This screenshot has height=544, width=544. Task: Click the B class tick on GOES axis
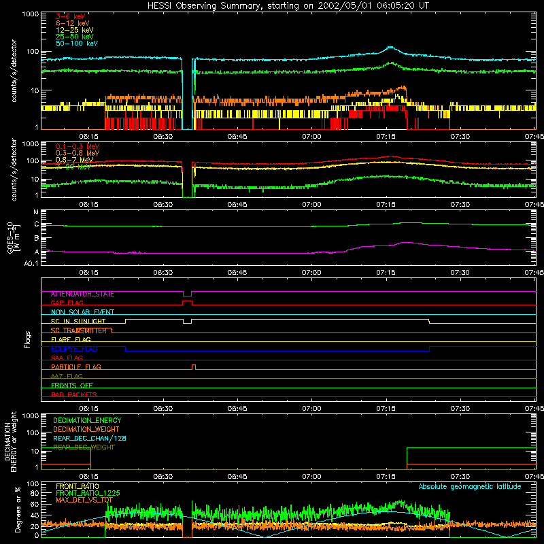[37, 239]
